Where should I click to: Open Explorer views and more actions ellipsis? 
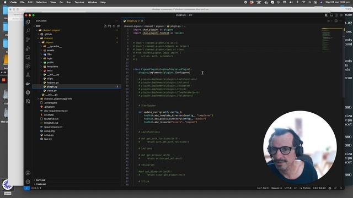click(116, 21)
